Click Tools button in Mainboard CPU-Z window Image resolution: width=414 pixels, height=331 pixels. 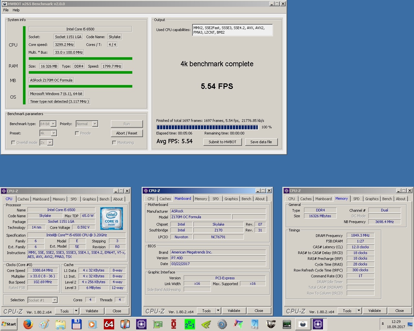pos(207,311)
